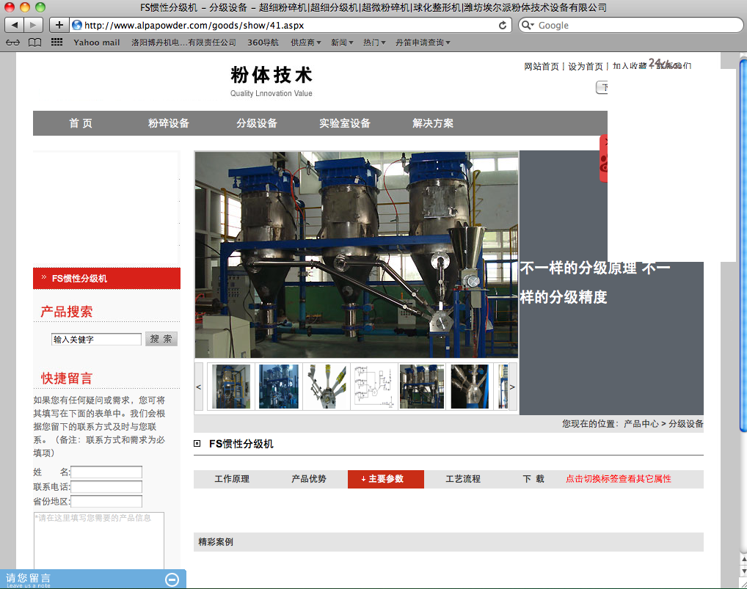
Task: Open Top Sites grid icon
Action: tap(57, 43)
